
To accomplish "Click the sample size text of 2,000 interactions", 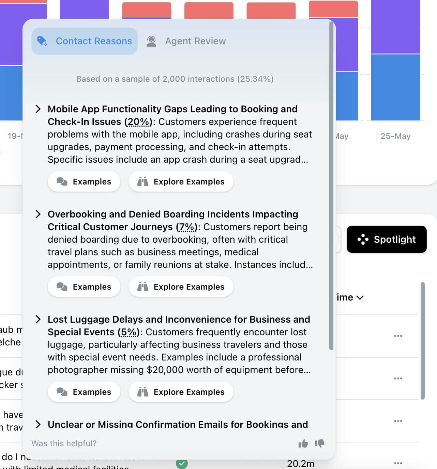I will pos(175,79).
